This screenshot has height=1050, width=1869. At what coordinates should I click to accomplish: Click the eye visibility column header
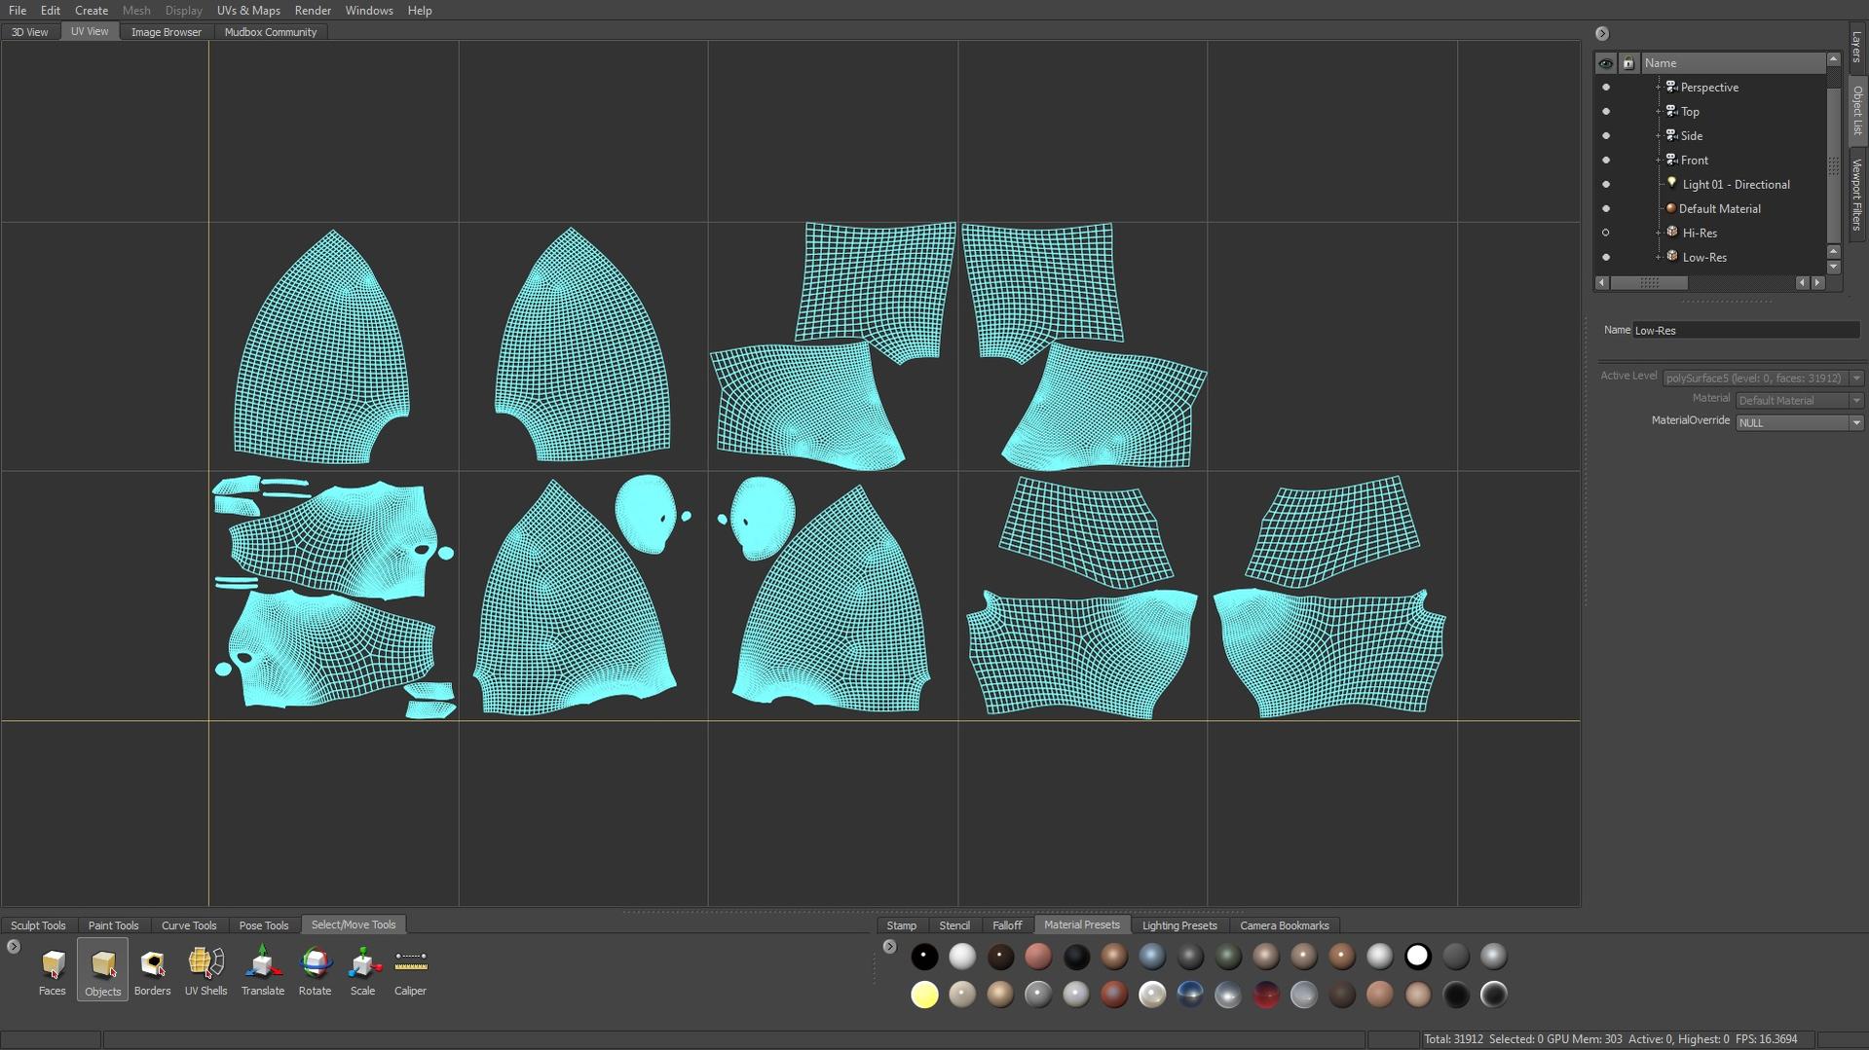pyautogui.click(x=1605, y=63)
